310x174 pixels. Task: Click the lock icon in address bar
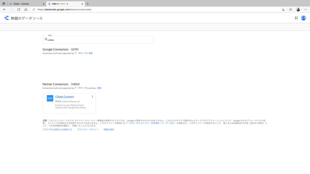click(x=34, y=9)
